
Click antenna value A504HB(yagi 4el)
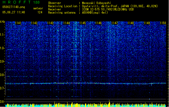(95, 13)
